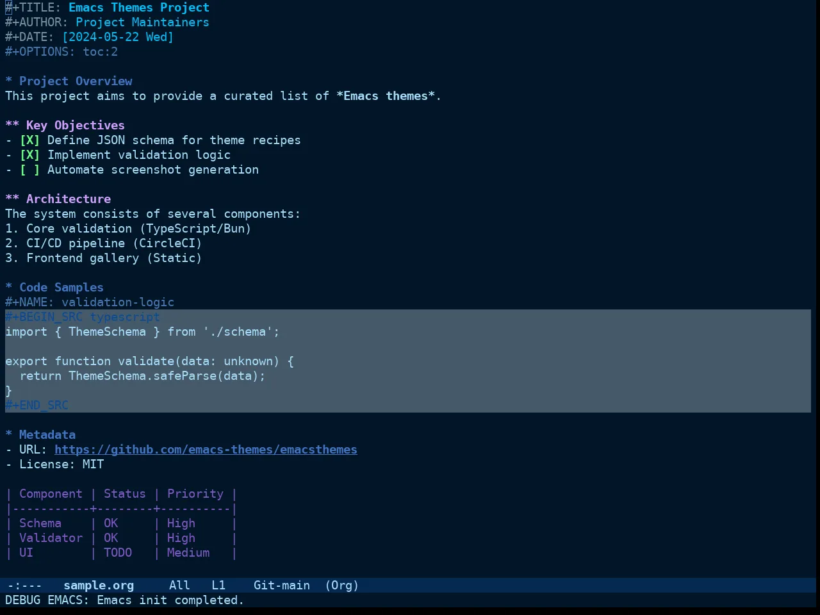
Task: Place cursor on title 'Emacs Themes Project'
Action: [139, 8]
